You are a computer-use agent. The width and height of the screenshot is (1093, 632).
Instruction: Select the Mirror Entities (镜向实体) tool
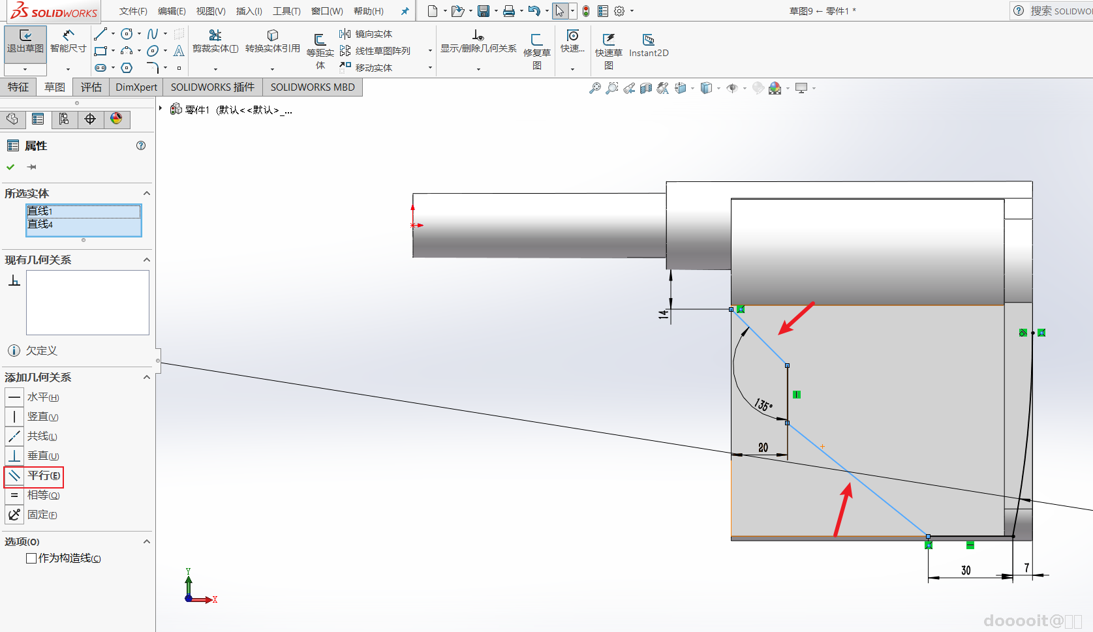coord(366,34)
